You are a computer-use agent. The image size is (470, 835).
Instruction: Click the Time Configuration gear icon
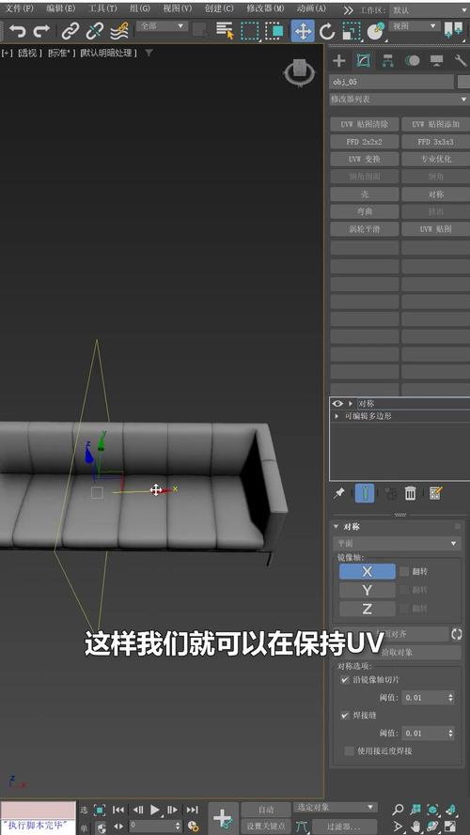tap(194, 827)
